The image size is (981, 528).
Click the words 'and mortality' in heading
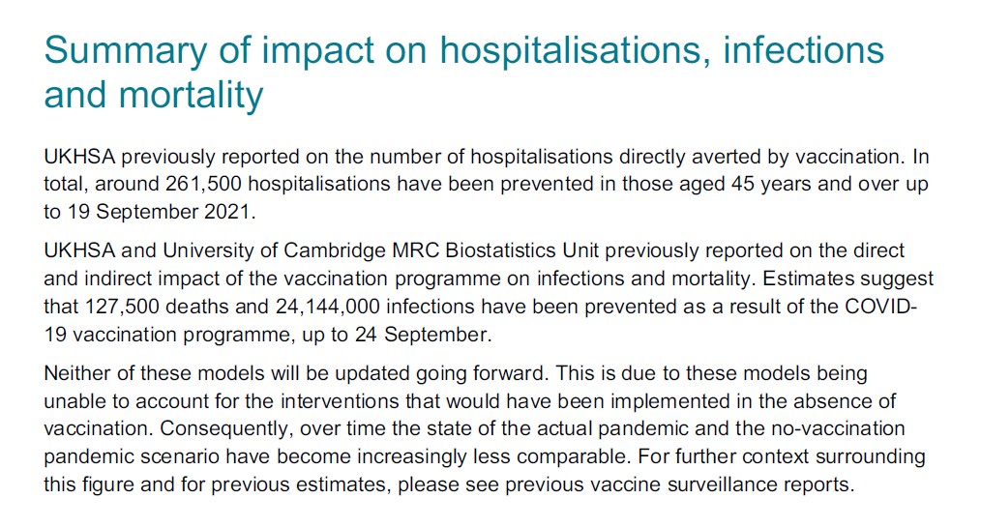tap(153, 95)
